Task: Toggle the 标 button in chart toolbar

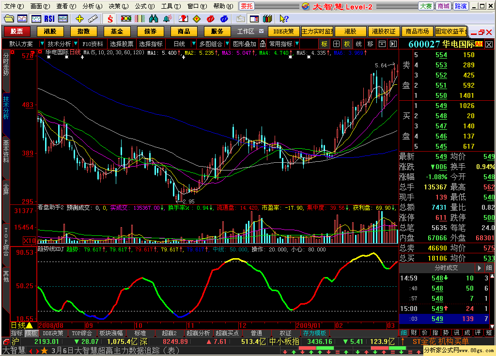Action: pos(324,44)
